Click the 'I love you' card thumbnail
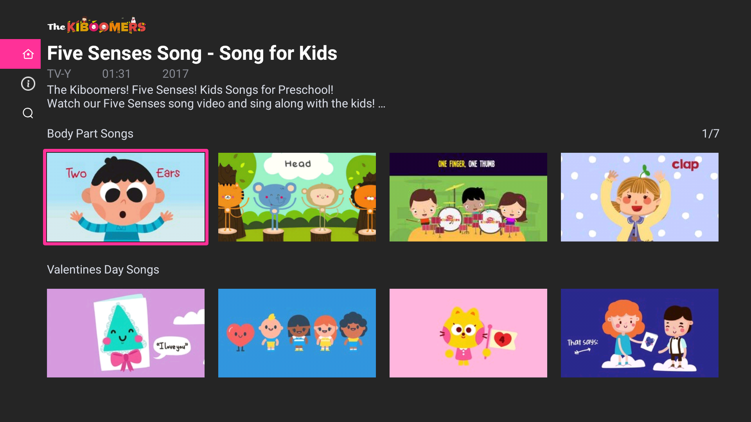The height and width of the screenshot is (422, 751). [126, 333]
